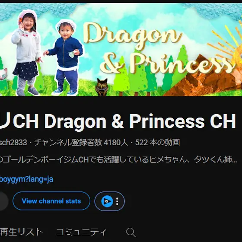Click the magnifier search icon in channel tabs
This screenshot has height=242, width=242.
tap(131, 232)
